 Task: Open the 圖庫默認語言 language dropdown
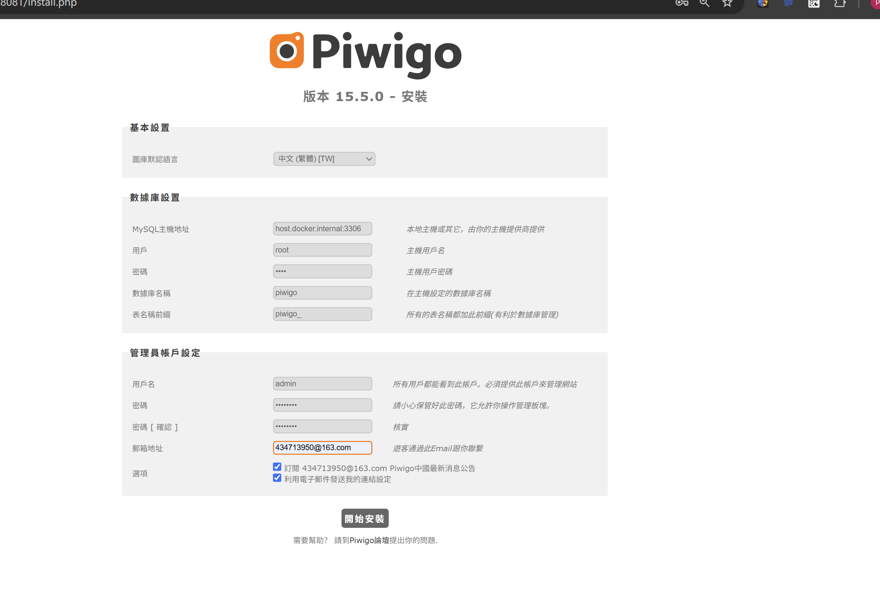324,159
